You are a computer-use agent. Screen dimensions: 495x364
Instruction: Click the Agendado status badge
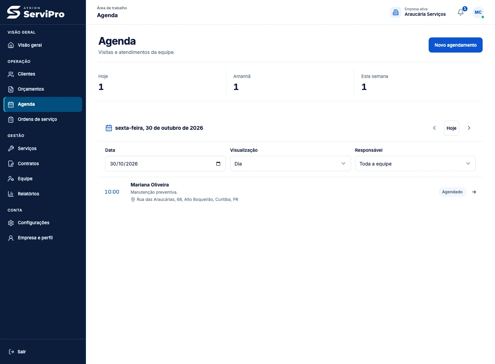tap(452, 192)
